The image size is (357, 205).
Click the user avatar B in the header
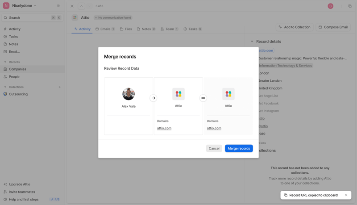point(330,6)
